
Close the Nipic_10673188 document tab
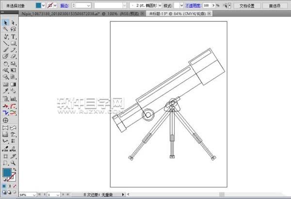142,14
